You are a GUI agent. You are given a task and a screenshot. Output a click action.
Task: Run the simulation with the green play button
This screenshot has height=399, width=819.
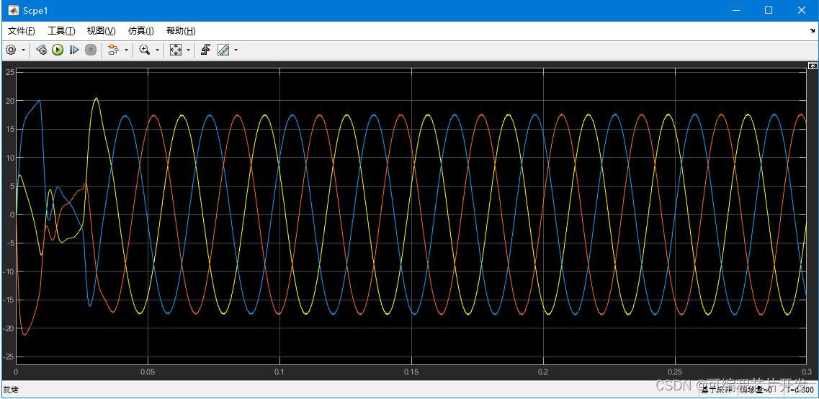point(58,50)
